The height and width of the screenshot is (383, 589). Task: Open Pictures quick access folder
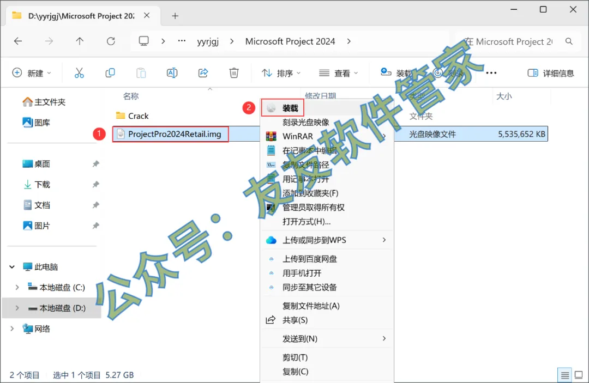coord(36,226)
